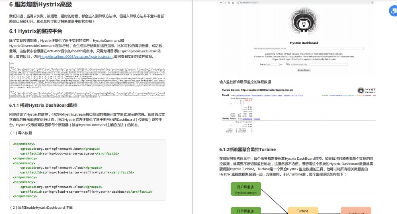Click the small Hystrix logo beside stream title
This screenshot has width=397, height=214.
point(360,90)
